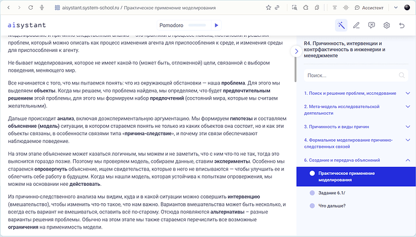The width and height of the screenshot is (416, 237).
Task: Go back with the browser back arrow
Action: (8, 8)
